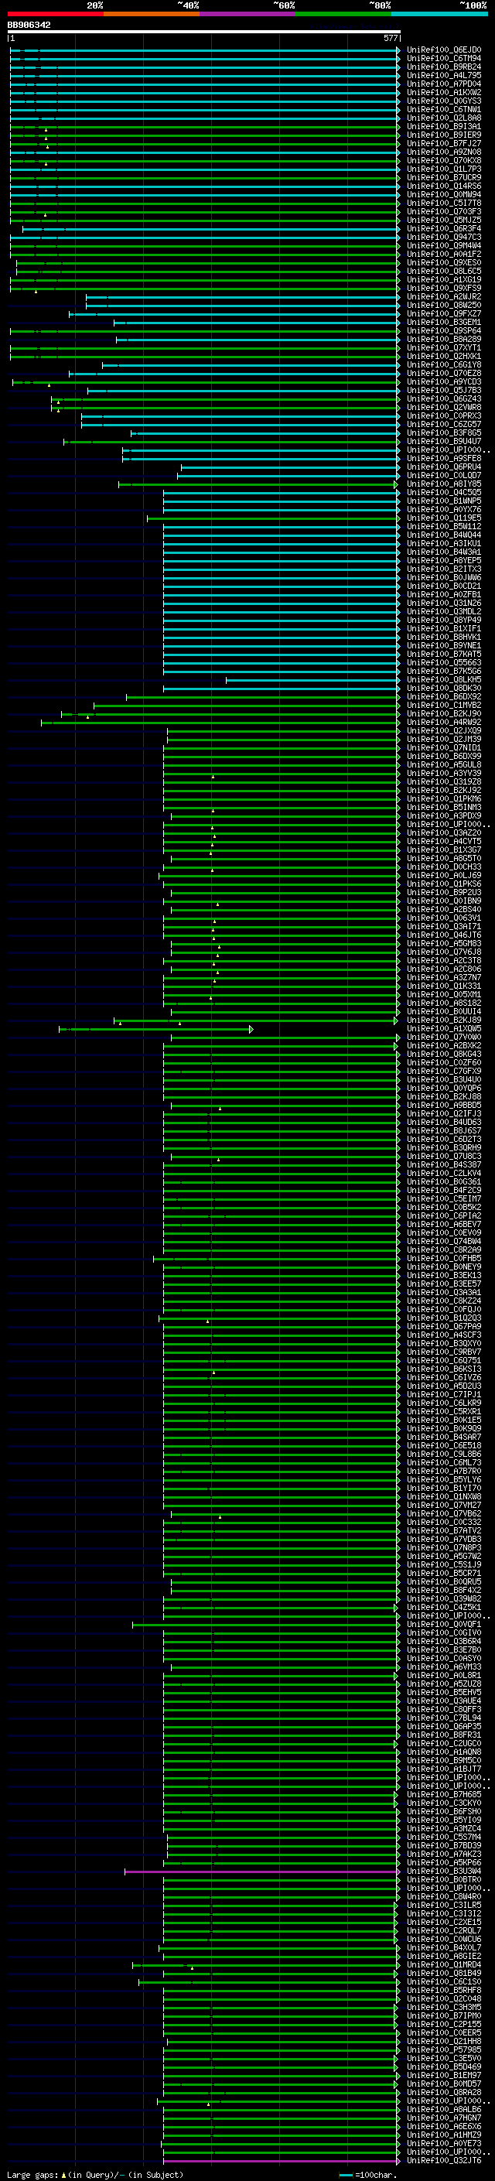Click the orange ~40% identity legend segment
The image size is (495, 2181).
(x=152, y=14)
